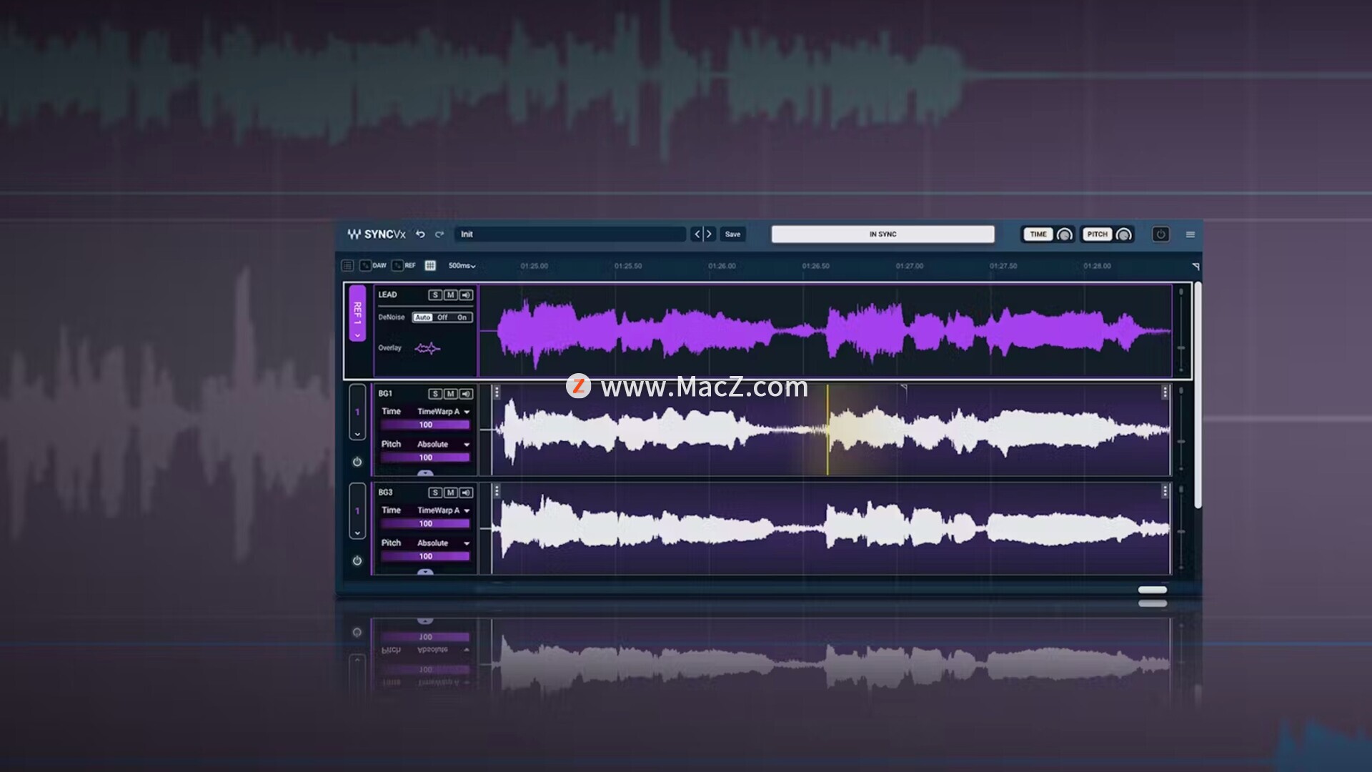The width and height of the screenshot is (1372, 772).
Task: Save the current preset
Action: click(x=732, y=234)
